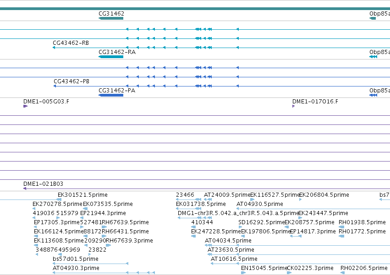Click EST EK166124.5prime
The height and width of the screenshot is (275, 390).
pos(59,232)
